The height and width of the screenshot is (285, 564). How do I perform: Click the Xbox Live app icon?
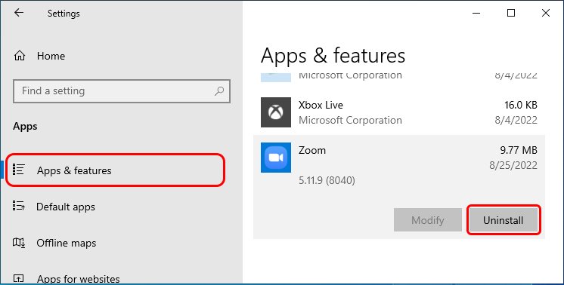point(276,112)
